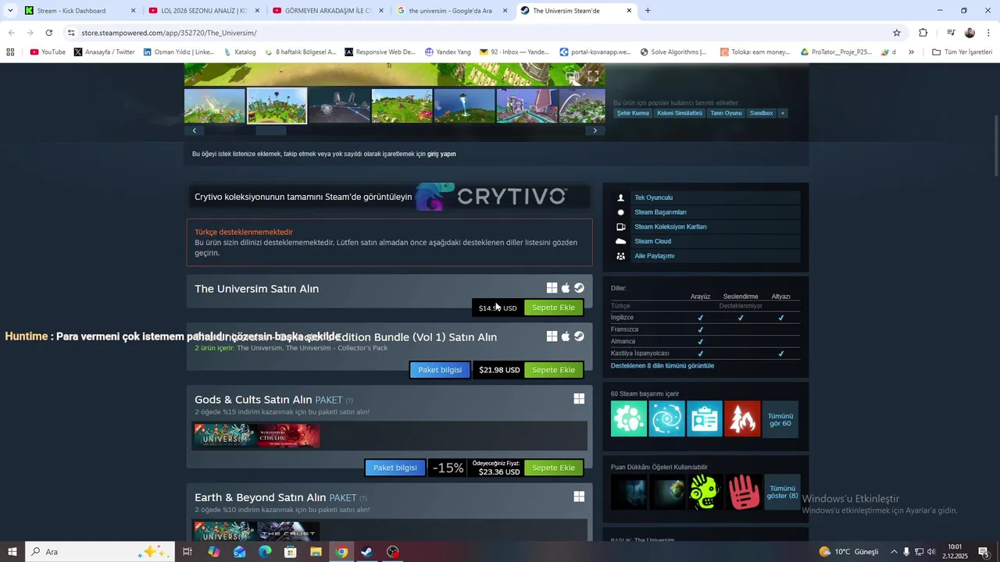1000x562 pixels.
Task: Expand the system tray hidden icons chevron
Action: click(x=894, y=552)
